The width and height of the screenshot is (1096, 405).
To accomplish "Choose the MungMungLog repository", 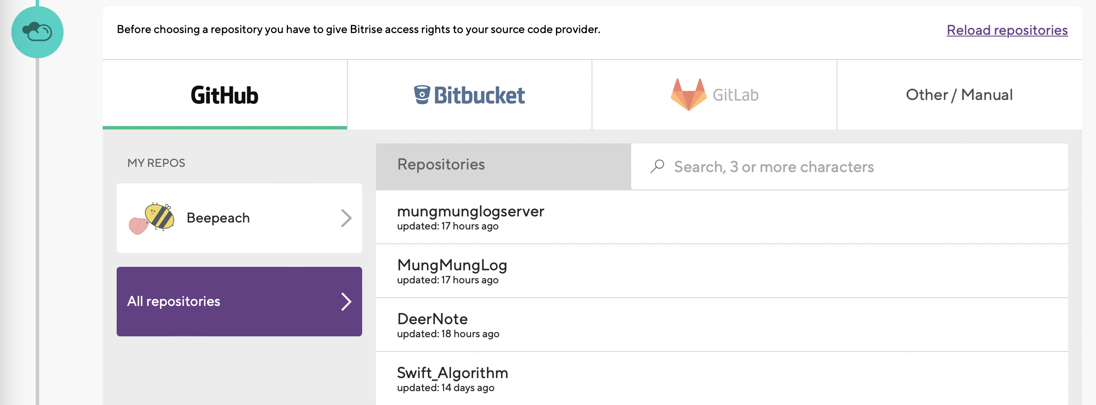I will (722, 271).
